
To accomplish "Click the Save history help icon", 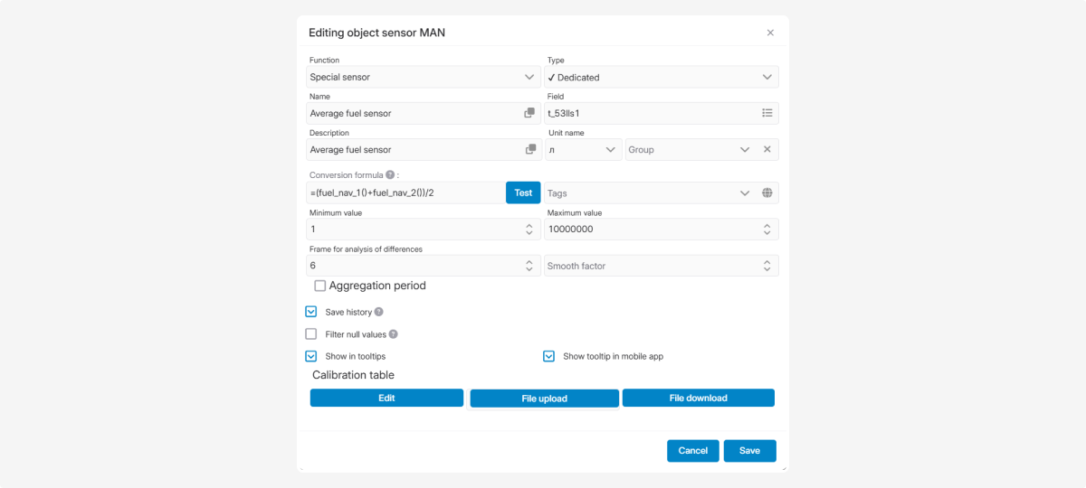I will [379, 312].
